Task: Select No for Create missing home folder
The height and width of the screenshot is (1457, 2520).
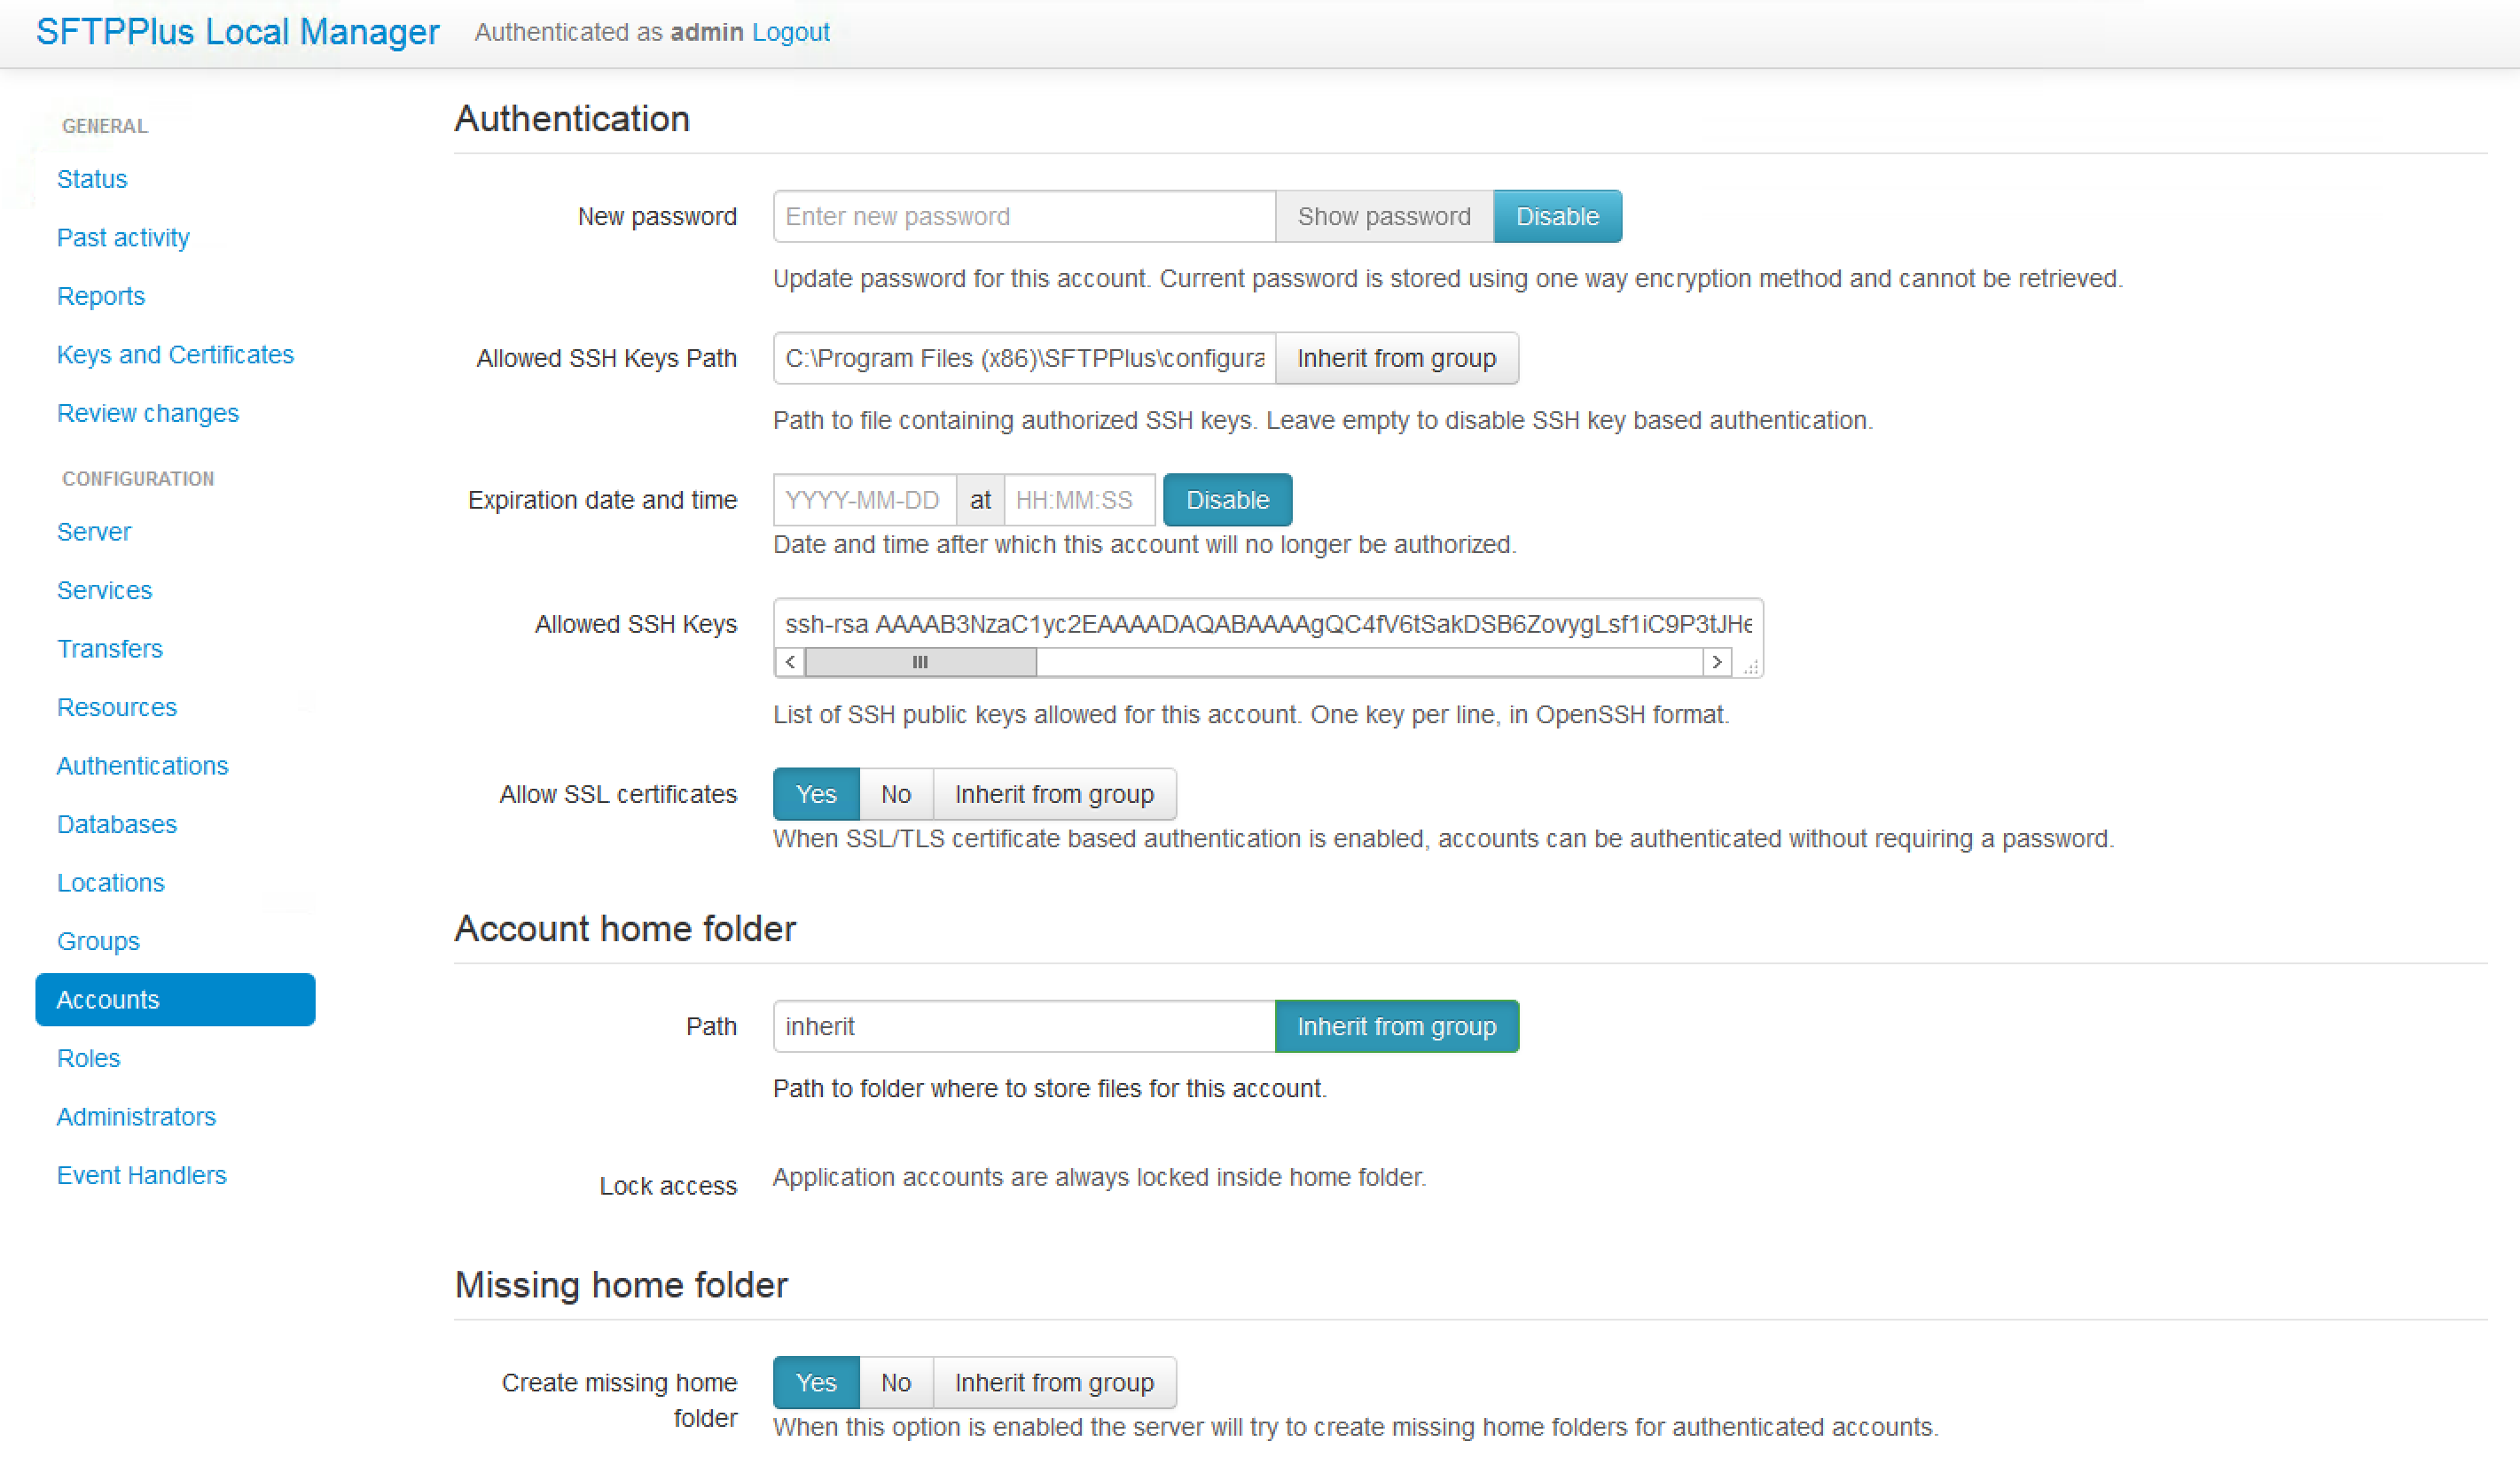Action: 895,1382
